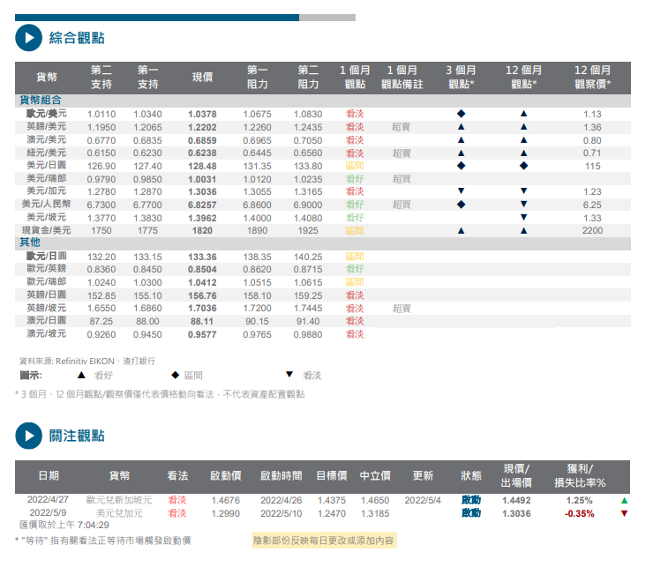The image size is (653, 567).
Task: Select the 關注觀點 section heading
Action: (77, 436)
